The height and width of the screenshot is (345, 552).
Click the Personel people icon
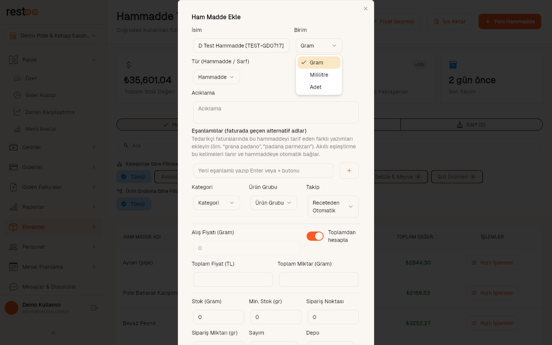tap(13, 247)
